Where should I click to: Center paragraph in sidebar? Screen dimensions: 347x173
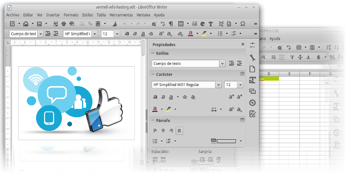pos(163,131)
